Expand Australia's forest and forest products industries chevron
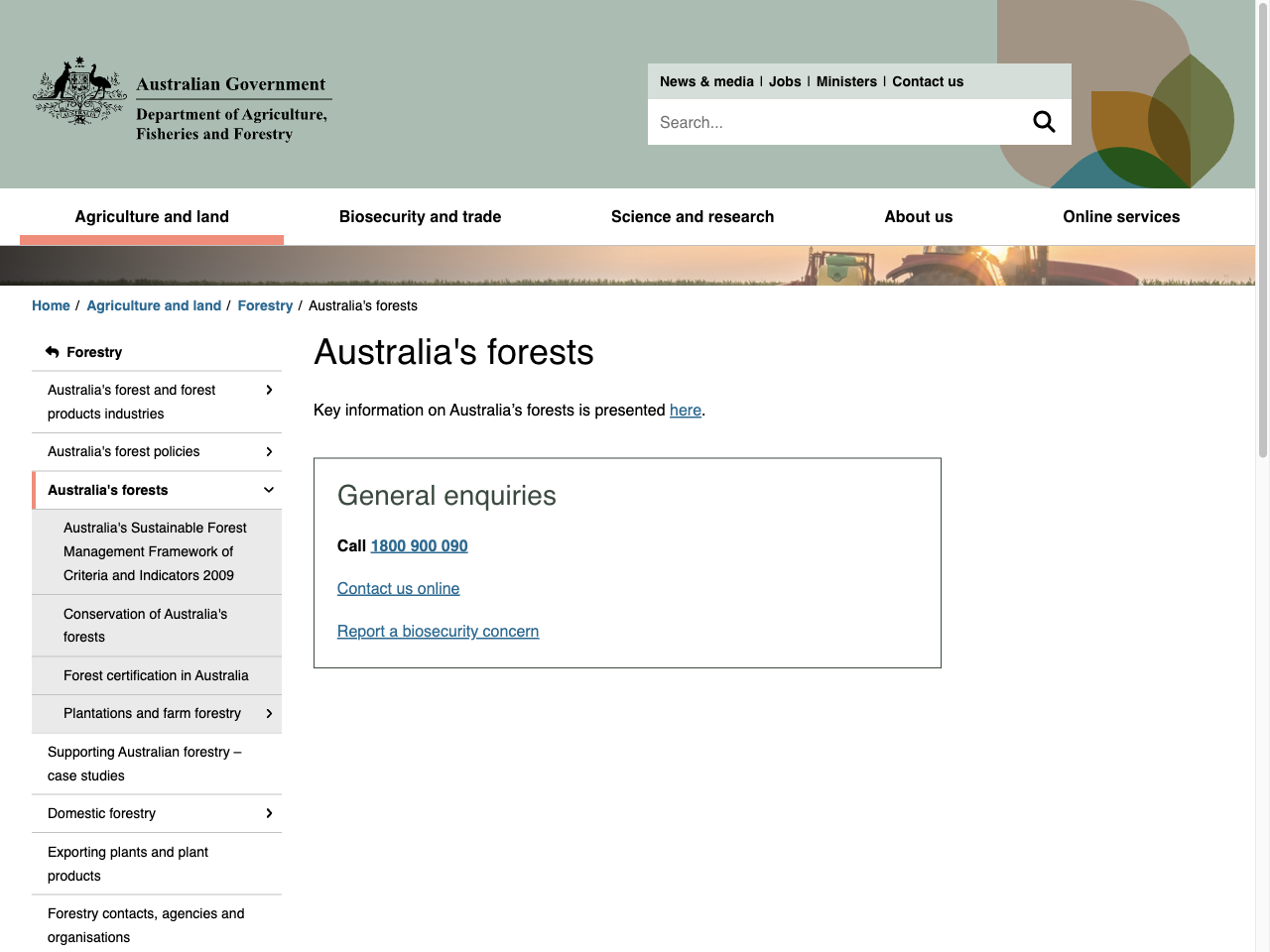 coord(269,390)
